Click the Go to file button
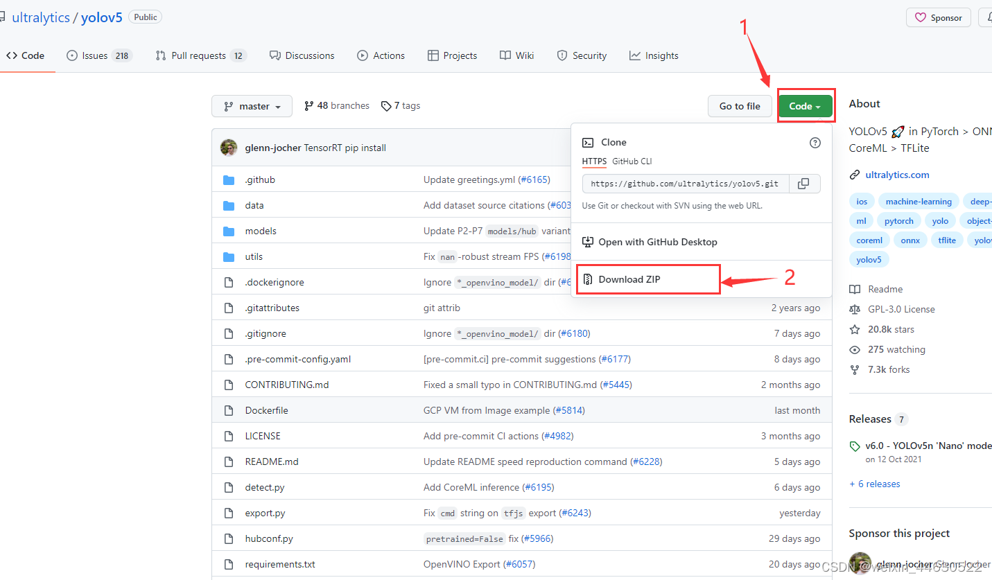 click(x=740, y=106)
